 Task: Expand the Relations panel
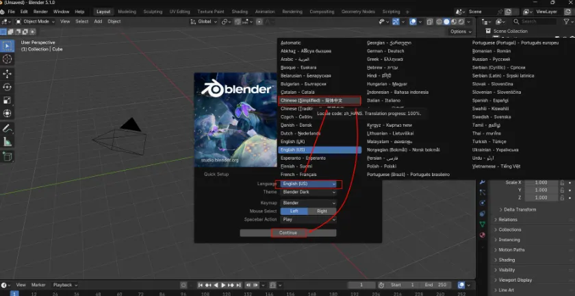[507, 220]
